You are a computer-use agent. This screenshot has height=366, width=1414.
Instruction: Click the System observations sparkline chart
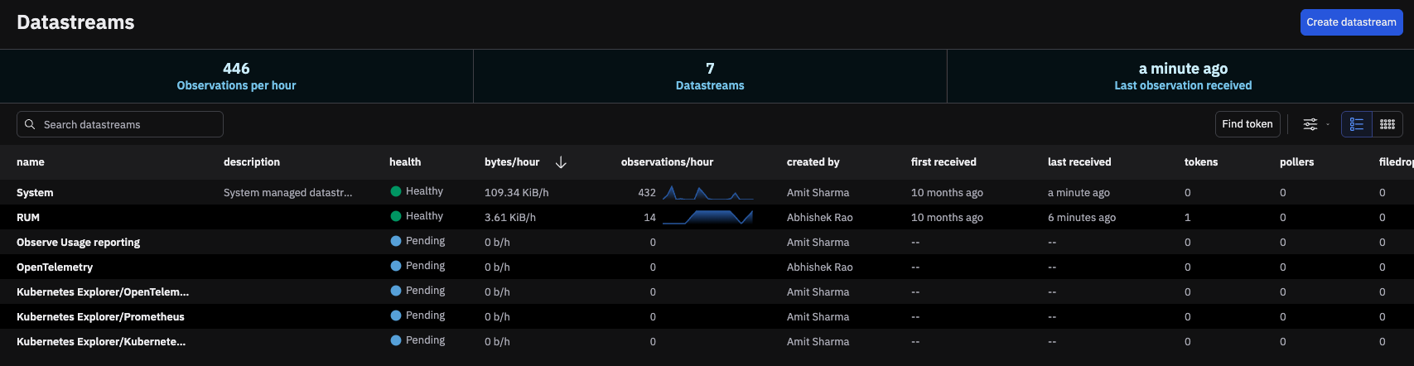click(707, 193)
